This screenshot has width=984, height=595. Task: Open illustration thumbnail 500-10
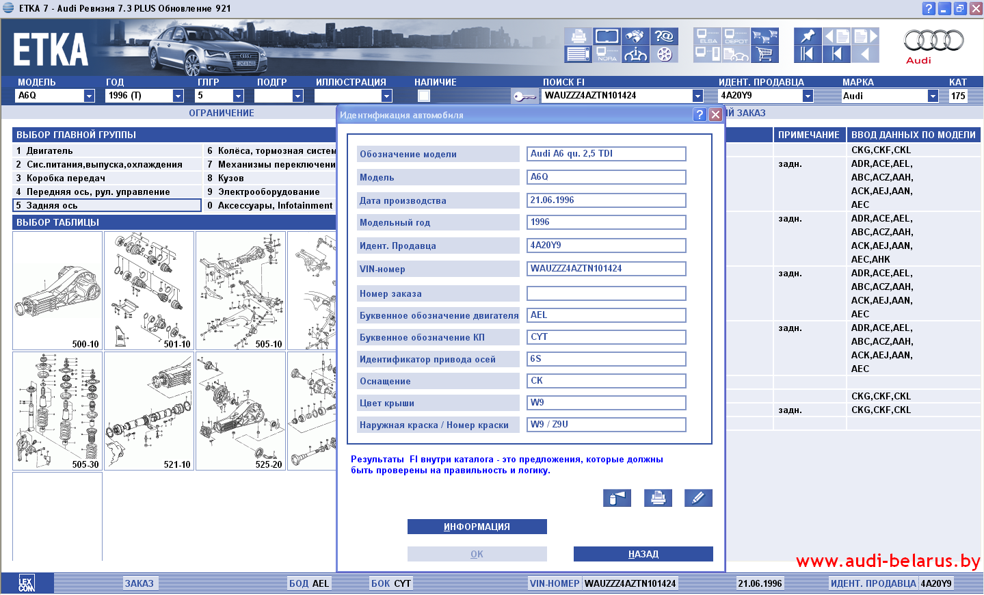click(x=57, y=291)
